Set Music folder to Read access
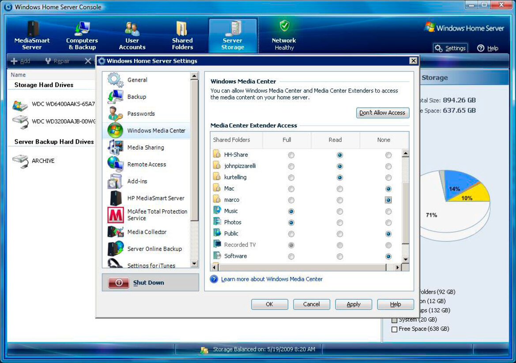The height and width of the screenshot is (363, 516). tap(339, 211)
